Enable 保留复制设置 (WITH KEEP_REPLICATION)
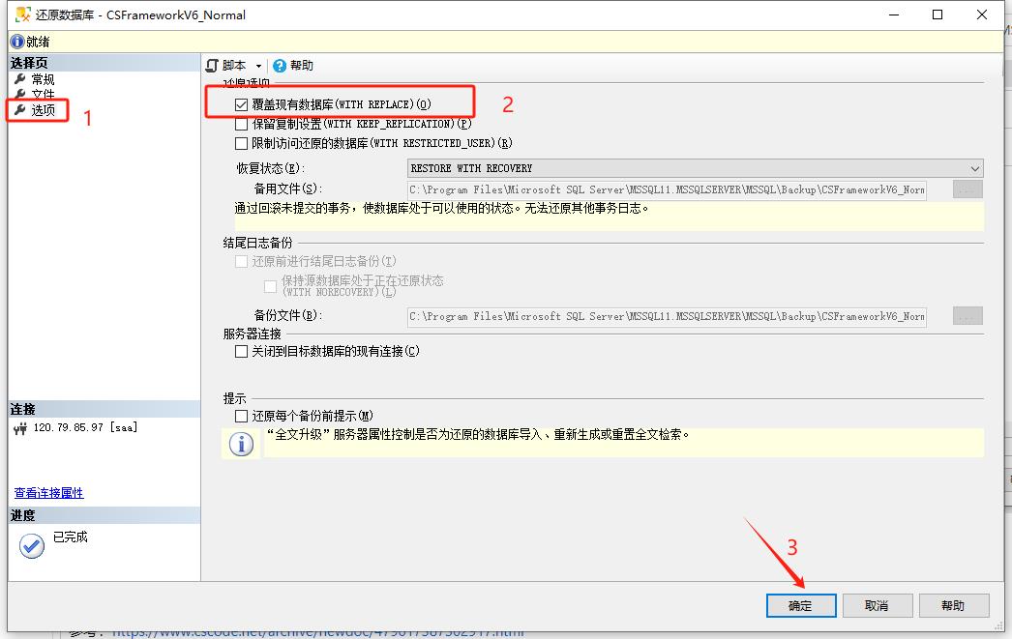 240,123
